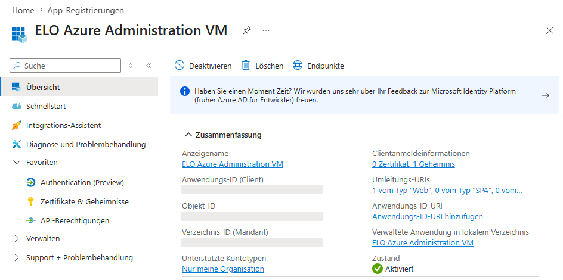
Task: Click the Verzeichnis-ID (Mandant) value field
Action: 252,242
